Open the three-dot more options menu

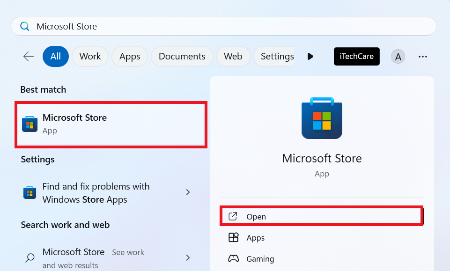[x=423, y=57]
